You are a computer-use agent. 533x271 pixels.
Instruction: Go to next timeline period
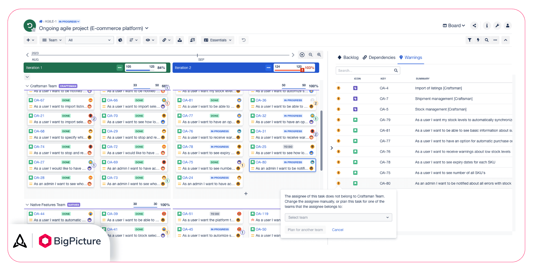pos(293,55)
